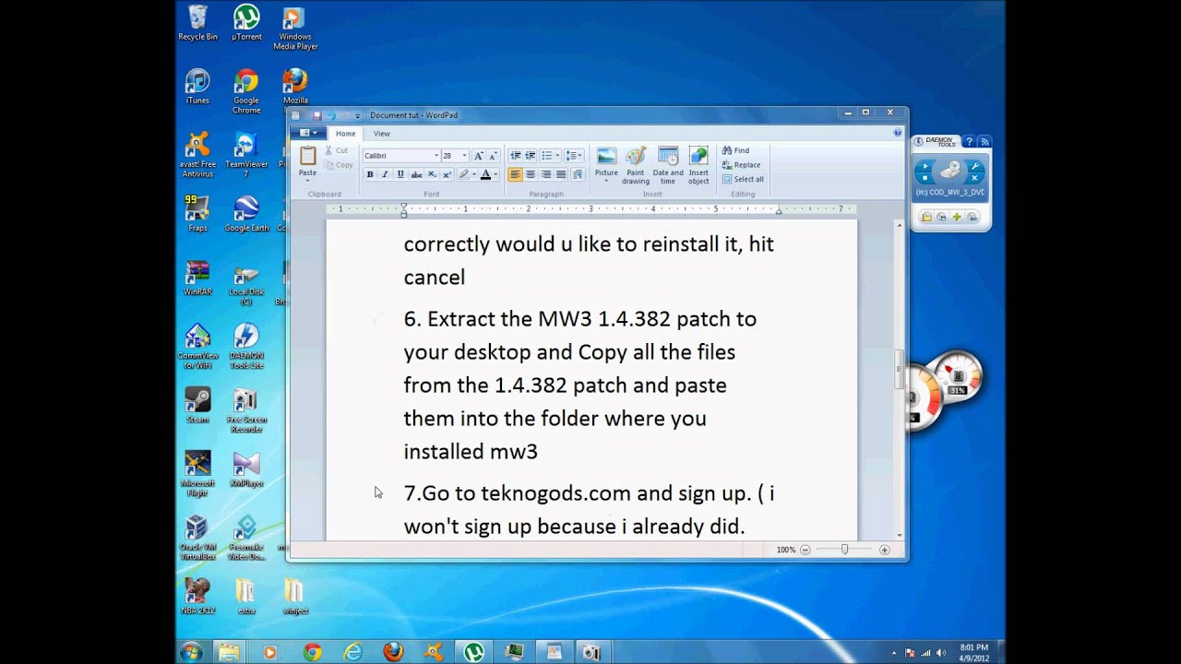Viewport: 1181px width, 664px height.
Task: Open the bullet list style dropdown
Action: click(x=557, y=156)
